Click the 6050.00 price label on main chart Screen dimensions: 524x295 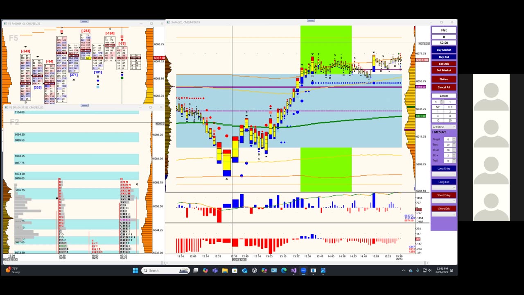(x=421, y=87)
